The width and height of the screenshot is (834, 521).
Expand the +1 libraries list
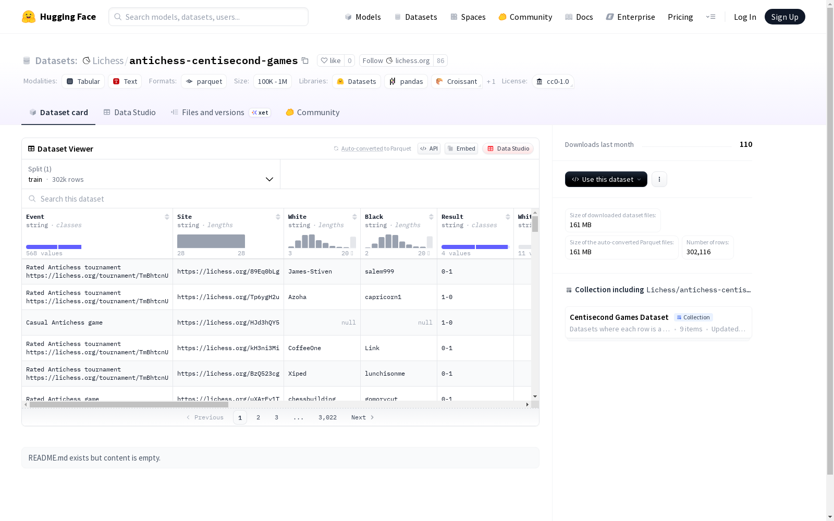coord(491,82)
